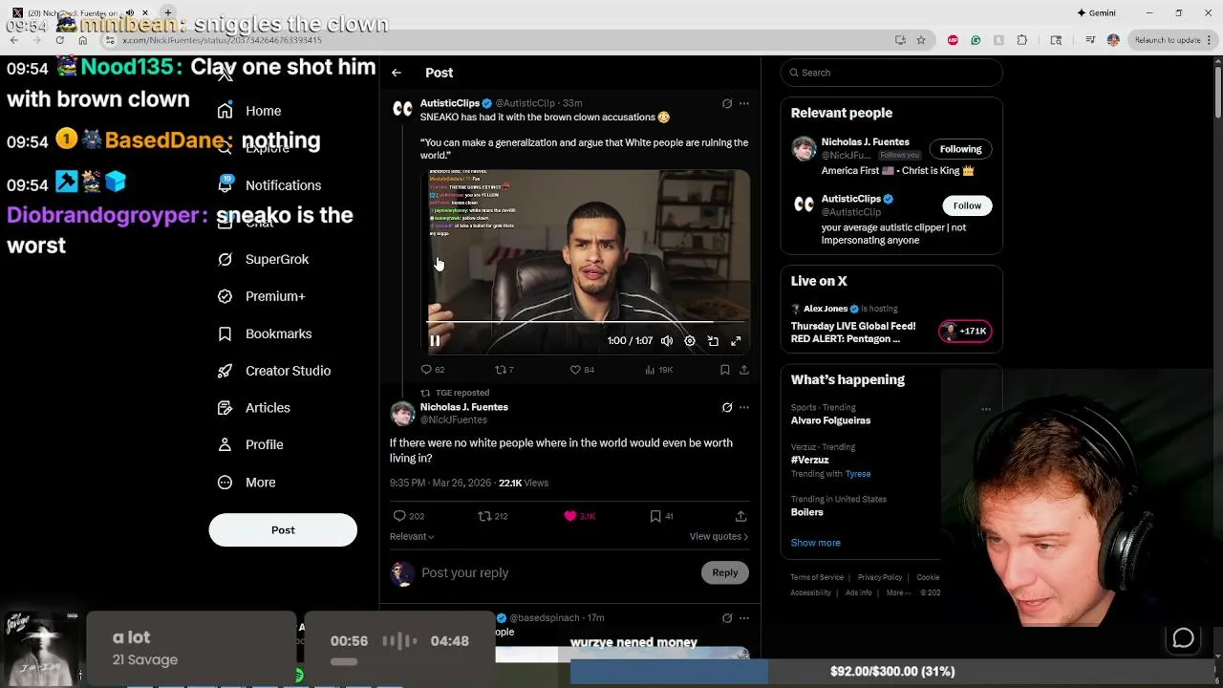Open SuperGrok in sidebar
Screen dimensions: 1223x688
[x=264, y=259]
